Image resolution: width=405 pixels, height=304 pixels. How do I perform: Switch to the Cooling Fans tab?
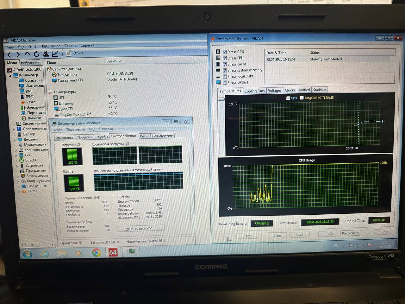(254, 91)
